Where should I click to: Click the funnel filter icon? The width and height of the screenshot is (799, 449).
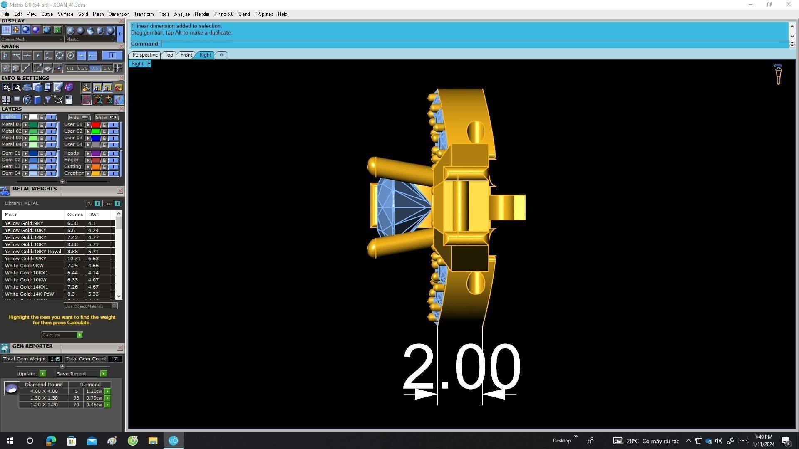pyautogui.click(x=47, y=100)
